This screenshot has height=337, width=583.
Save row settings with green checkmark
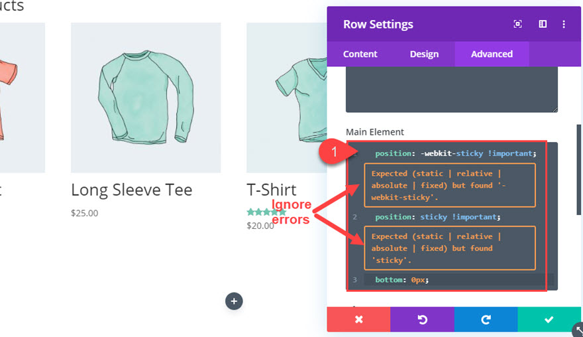549,319
